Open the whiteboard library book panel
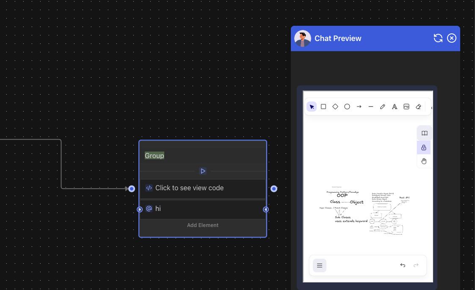The width and height of the screenshot is (475, 290). (424, 133)
